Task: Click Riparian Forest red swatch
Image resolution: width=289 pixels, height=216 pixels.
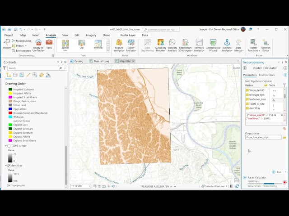Action: coord(10,113)
